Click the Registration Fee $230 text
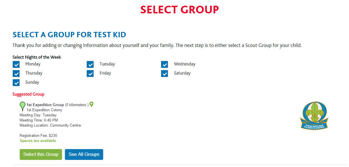 coord(38,136)
